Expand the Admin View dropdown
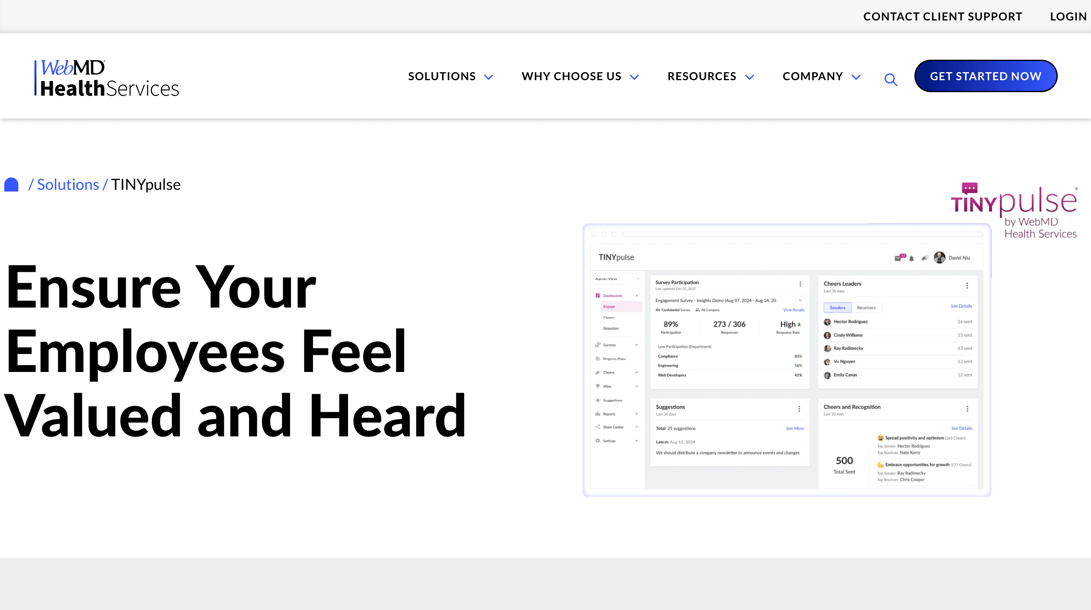1091x610 pixels. (x=637, y=279)
